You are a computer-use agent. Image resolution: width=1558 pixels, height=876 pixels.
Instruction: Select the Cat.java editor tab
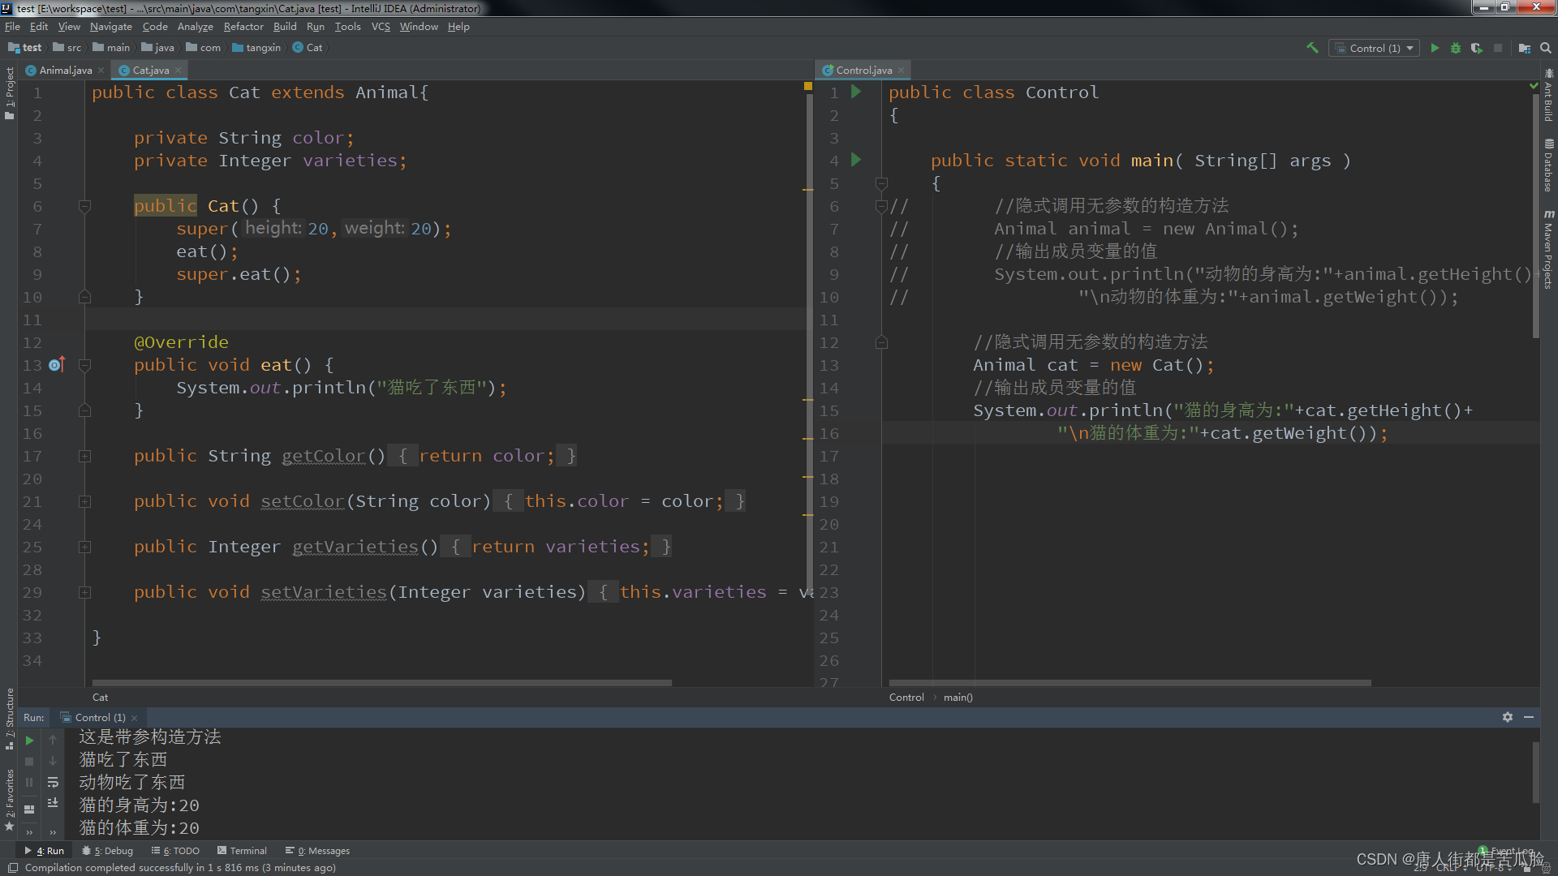click(148, 70)
